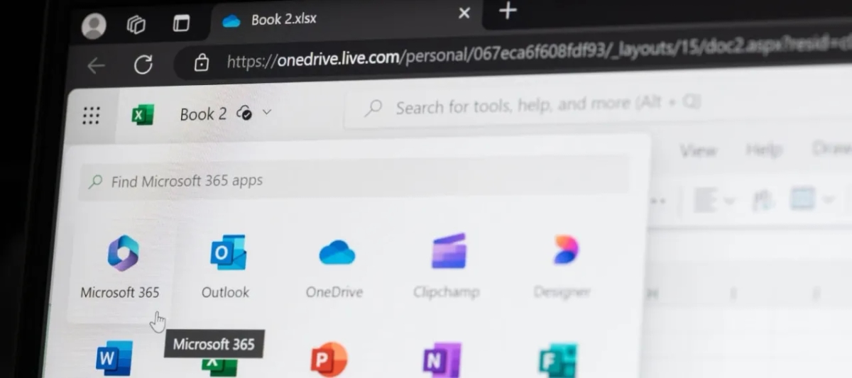Open the Word app icon

pyautogui.click(x=114, y=359)
